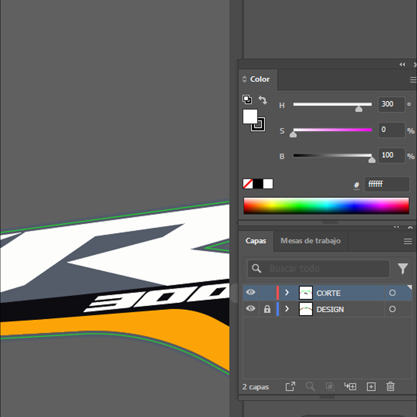Expand the DESIGN layer contents
The height and width of the screenshot is (417, 417).
click(x=287, y=309)
